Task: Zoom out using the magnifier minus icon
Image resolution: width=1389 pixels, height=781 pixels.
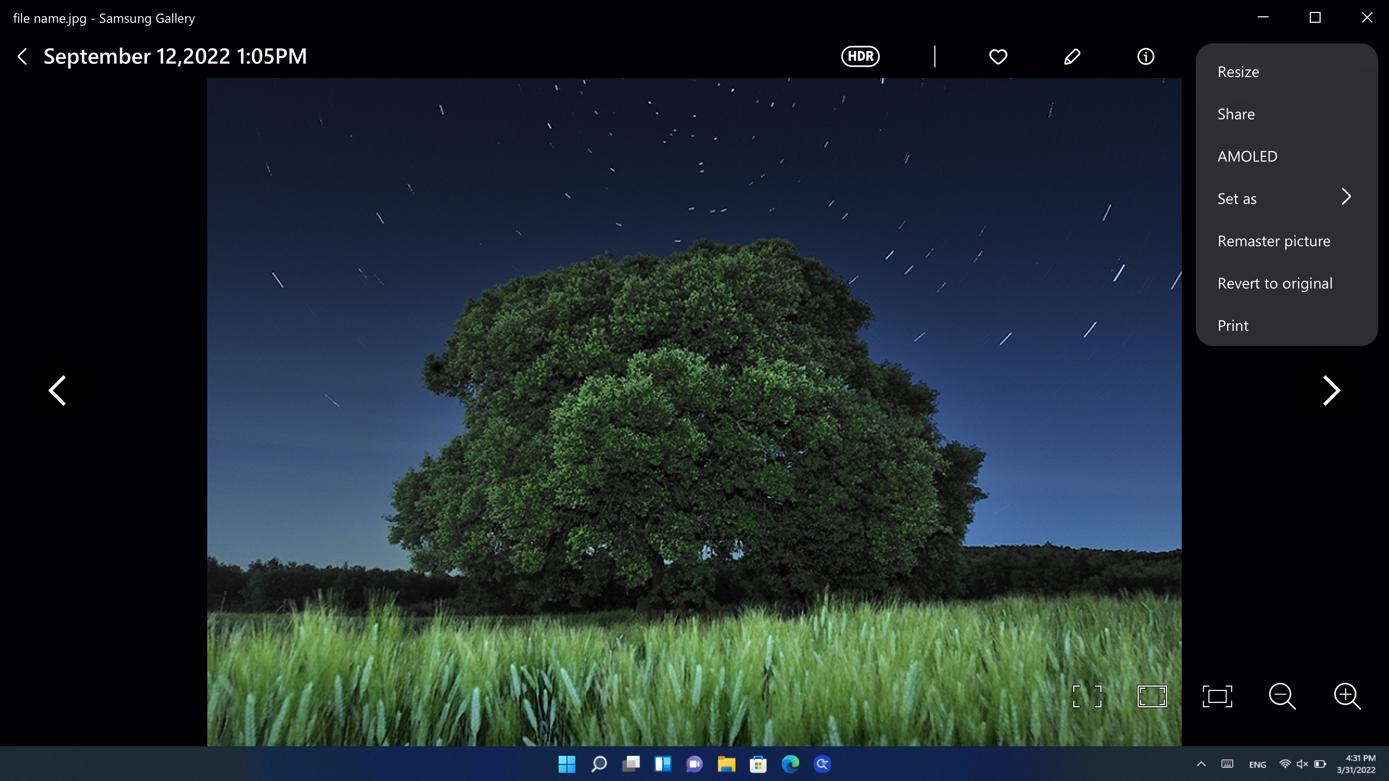Action: [x=1283, y=696]
